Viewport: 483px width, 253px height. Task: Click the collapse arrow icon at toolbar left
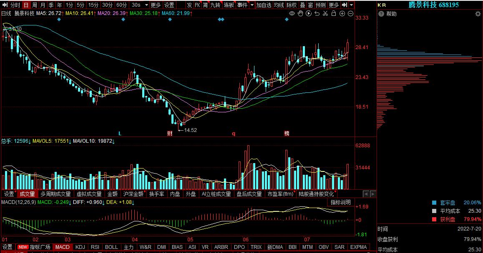coord(5,5)
